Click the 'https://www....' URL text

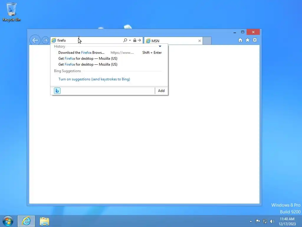(x=122, y=53)
